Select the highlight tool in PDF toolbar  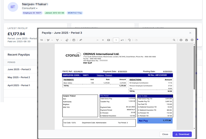(x=48, y=40)
